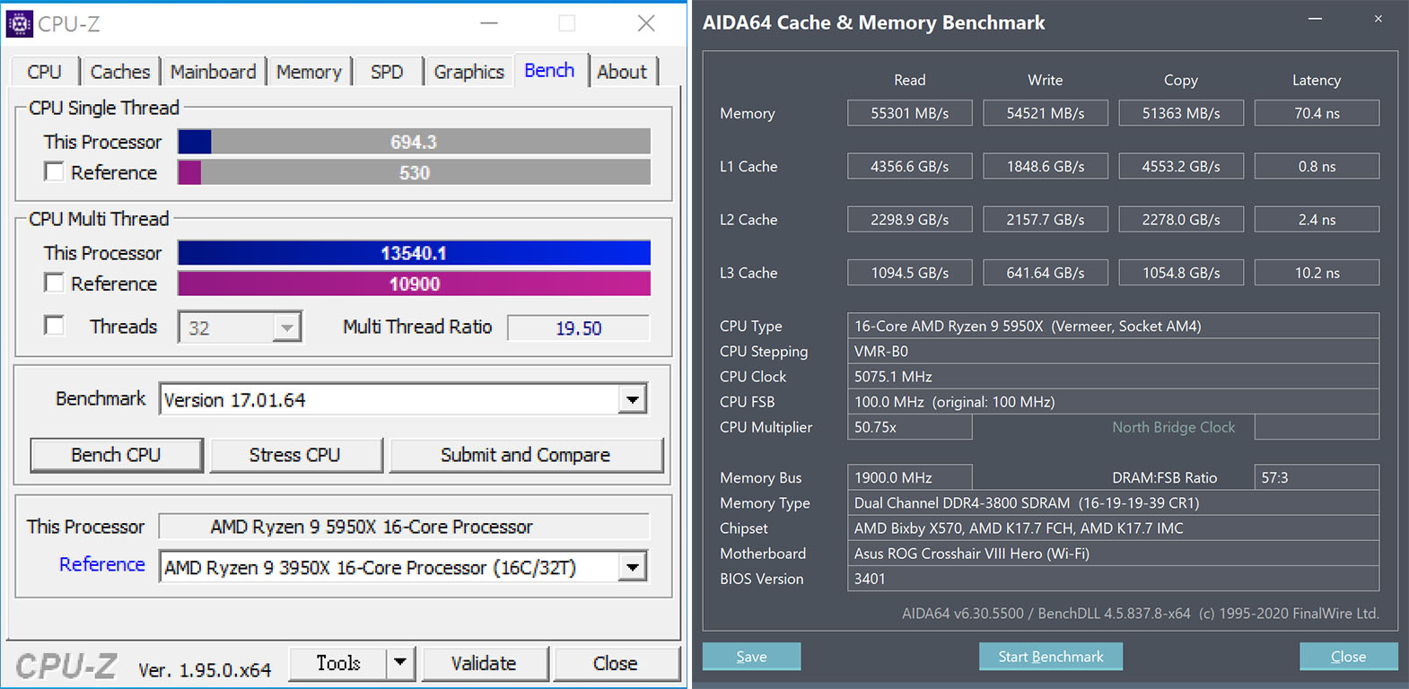Click CPU FSB value 100.0 MHz
Screen dimensions: 1409x689
pyautogui.click(x=1113, y=402)
